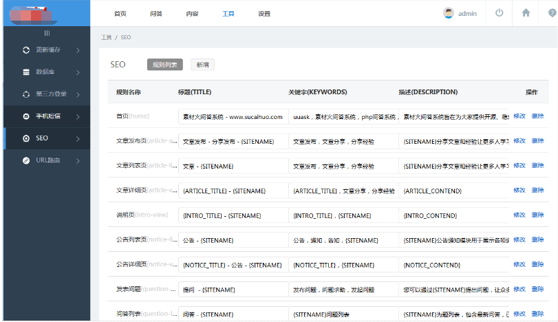Click the home keywords field starting with uuask
Image resolution: width=558 pixels, height=322 pixels.
[x=343, y=117]
